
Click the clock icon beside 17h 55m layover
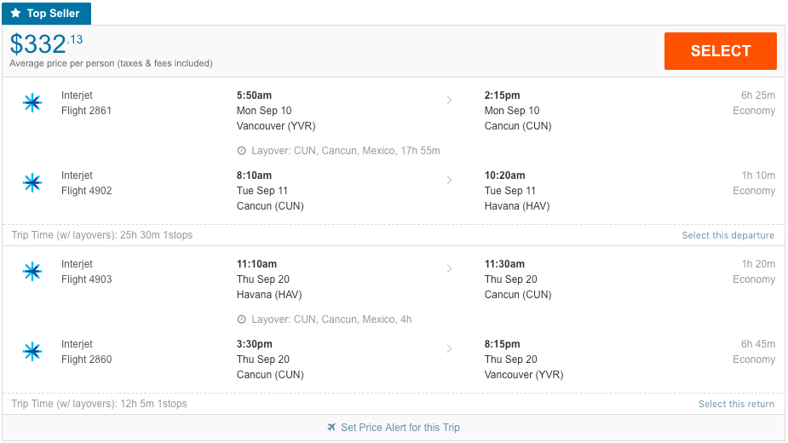(242, 150)
